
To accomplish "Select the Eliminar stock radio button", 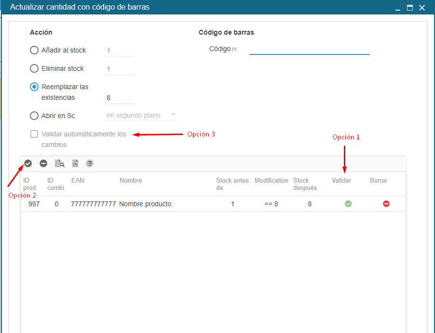I will pyautogui.click(x=34, y=68).
